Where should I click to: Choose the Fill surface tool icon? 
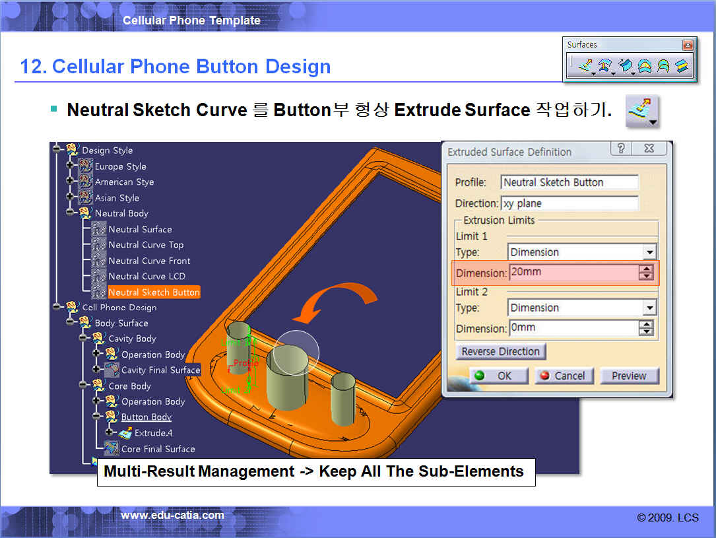coord(645,66)
